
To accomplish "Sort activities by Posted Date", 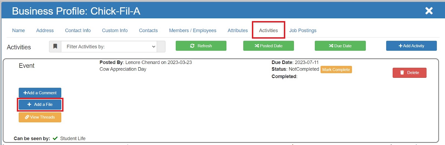I will pos(268,46).
